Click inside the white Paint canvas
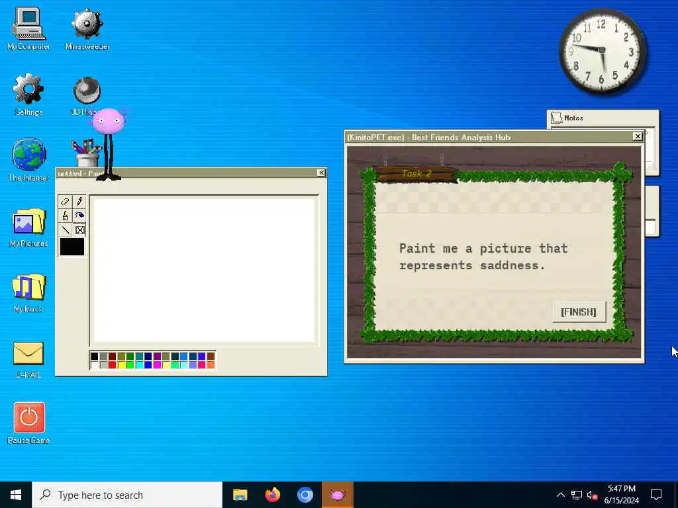Screen dimensions: 678x508 click(204, 271)
